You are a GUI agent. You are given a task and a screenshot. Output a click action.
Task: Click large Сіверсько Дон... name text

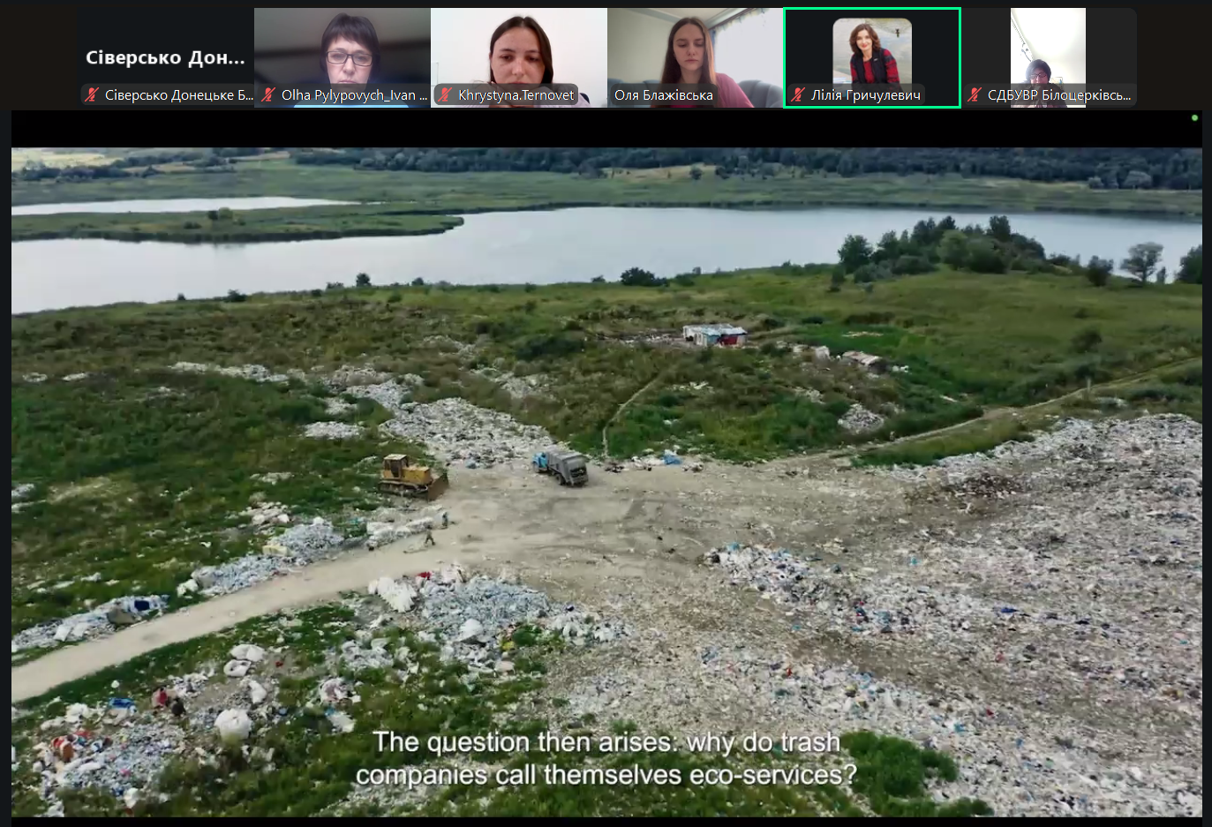point(165,58)
